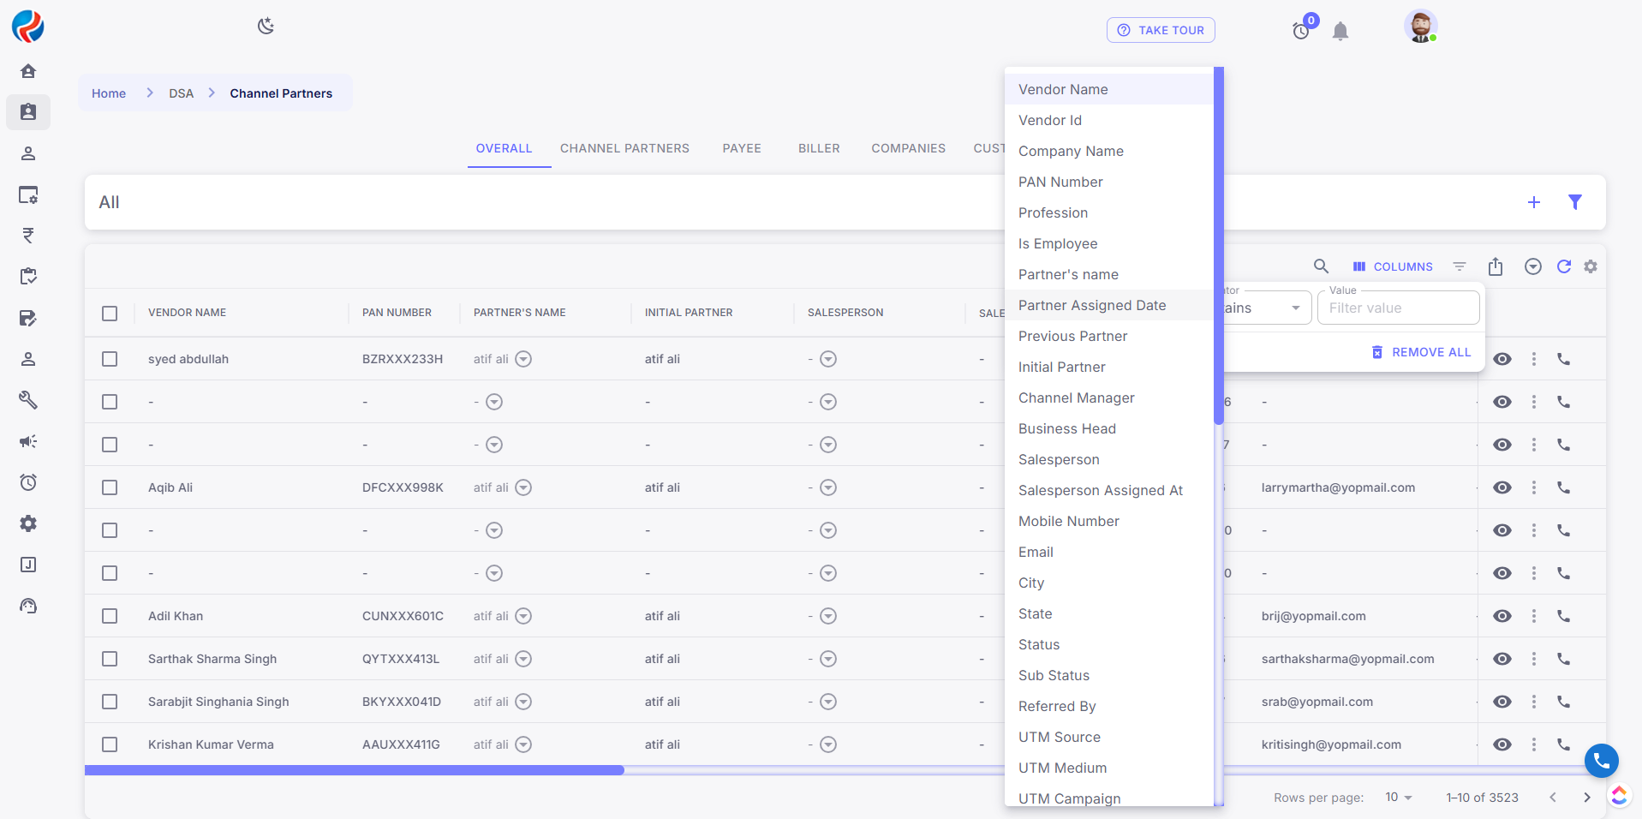1642x819 pixels.
Task: Click the export share icon
Action: [x=1496, y=266]
